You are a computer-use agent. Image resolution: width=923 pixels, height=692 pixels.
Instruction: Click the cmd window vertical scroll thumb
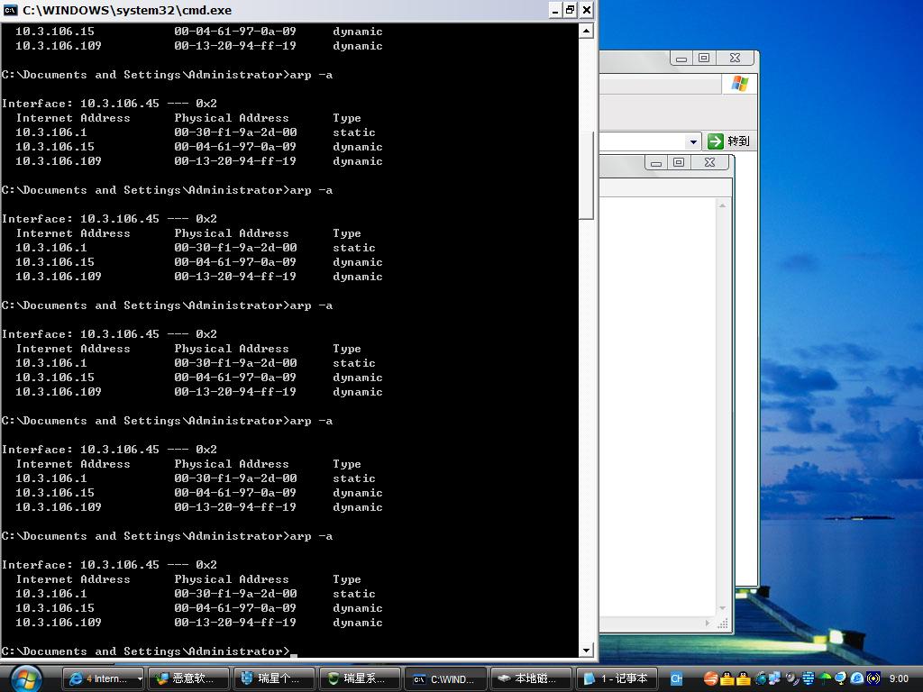(x=586, y=176)
